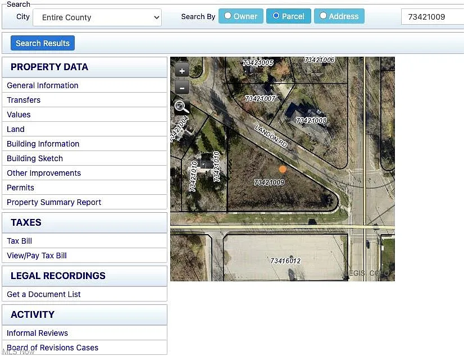Open the City dropdown list

coord(97,17)
